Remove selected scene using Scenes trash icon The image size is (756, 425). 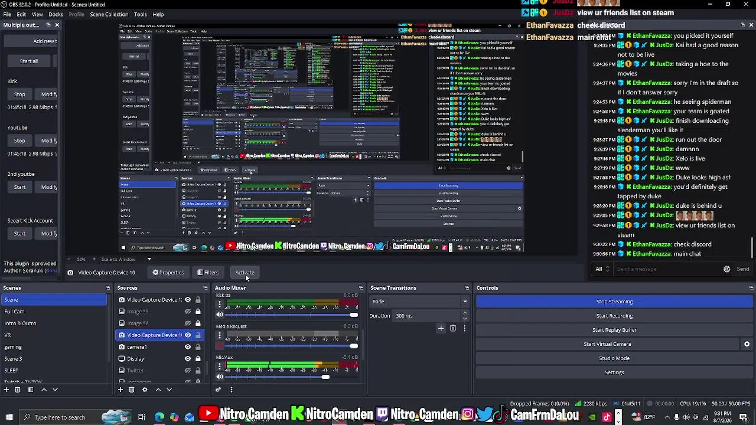point(18,390)
